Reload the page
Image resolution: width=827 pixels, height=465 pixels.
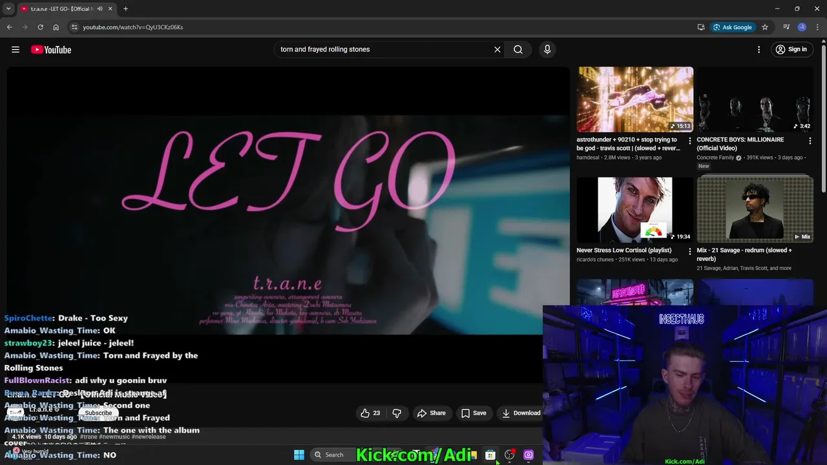tap(41, 27)
